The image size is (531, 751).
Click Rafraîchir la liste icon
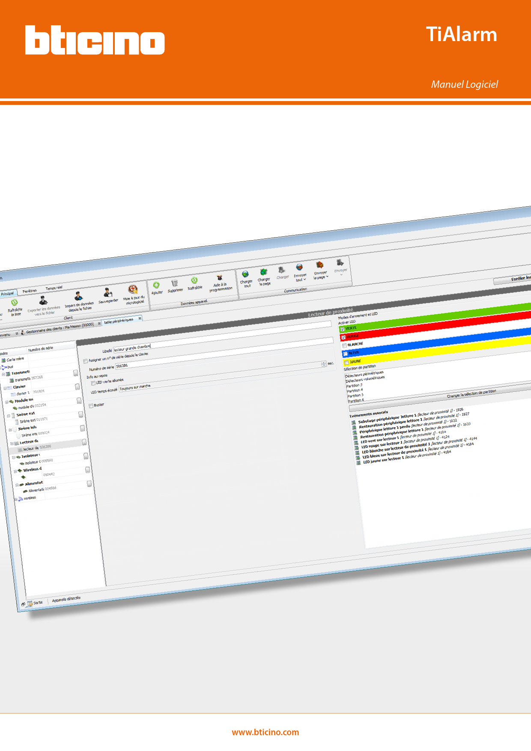[x=14, y=303]
